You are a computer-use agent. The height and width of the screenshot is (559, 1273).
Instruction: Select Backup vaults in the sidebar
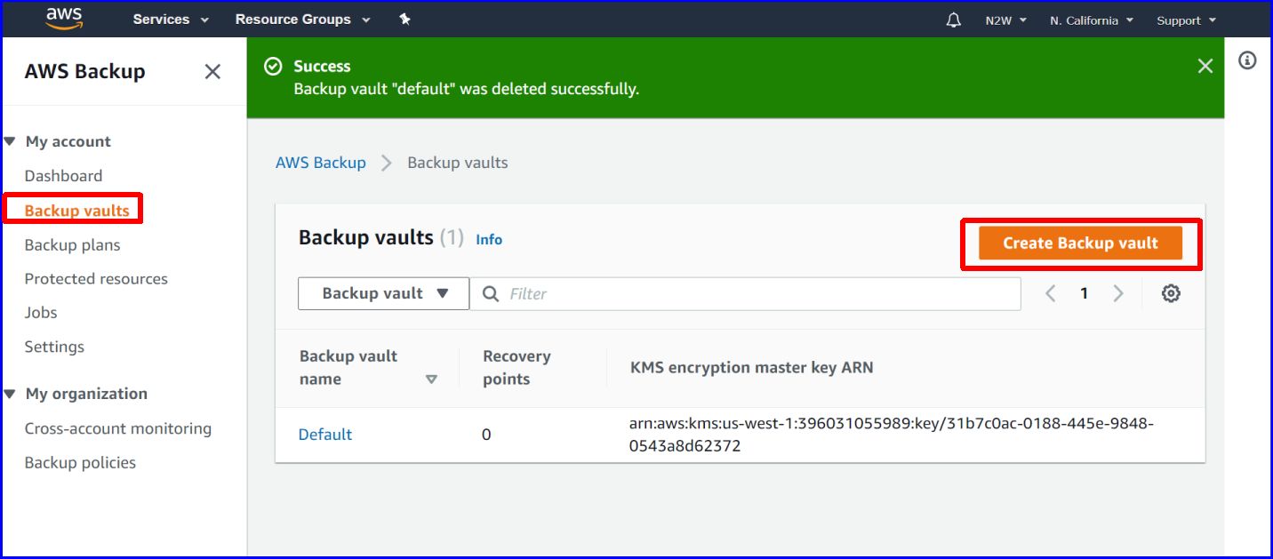tap(76, 211)
